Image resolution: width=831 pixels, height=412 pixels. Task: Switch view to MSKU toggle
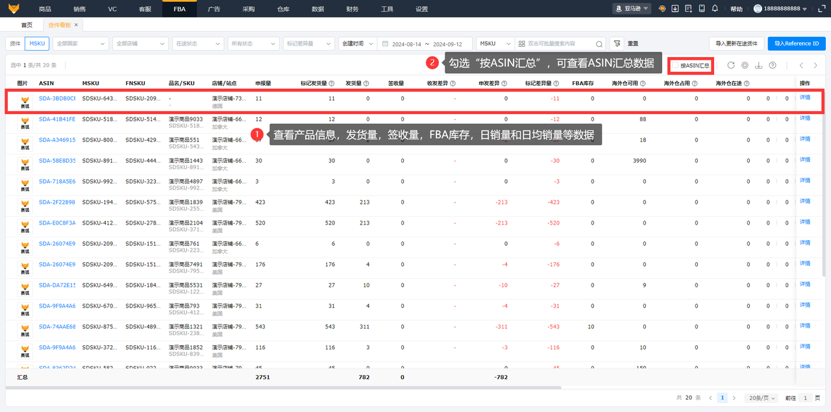tap(36, 43)
